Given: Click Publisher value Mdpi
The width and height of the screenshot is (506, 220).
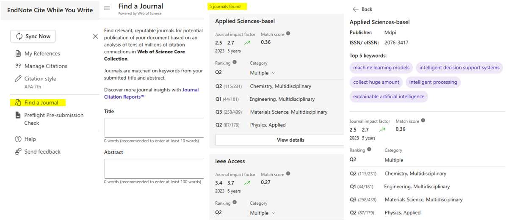Looking at the screenshot, I should click(390, 33).
